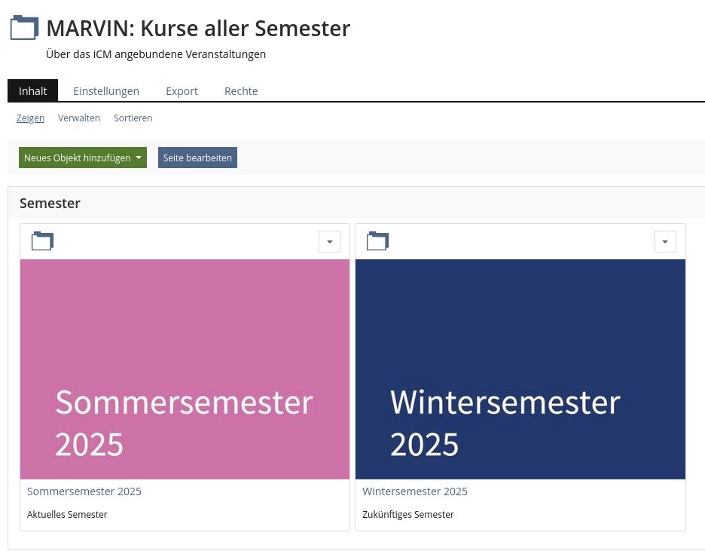Open the Sommersemester 2025 title link
The image size is (705, 551).
click(x=84, y=491)
